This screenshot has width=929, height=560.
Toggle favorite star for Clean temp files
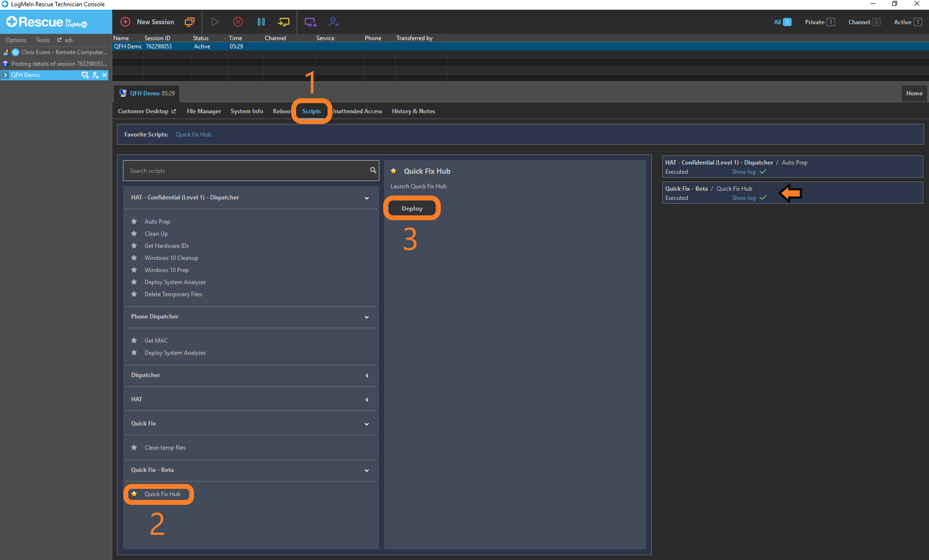[134, 448]
